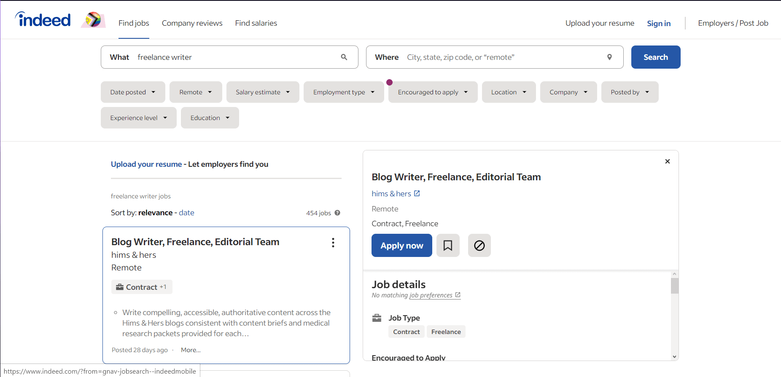
Task: Click the magnifying glass in What field
Action: 344,57
